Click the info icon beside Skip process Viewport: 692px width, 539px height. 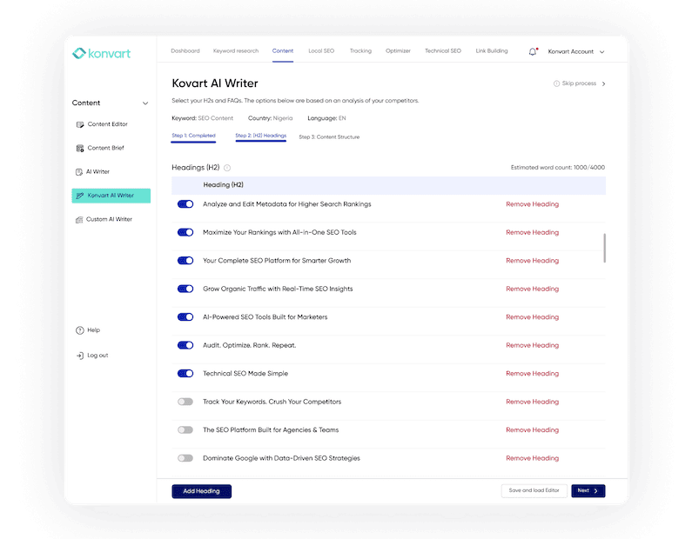(x=556, y=83)
